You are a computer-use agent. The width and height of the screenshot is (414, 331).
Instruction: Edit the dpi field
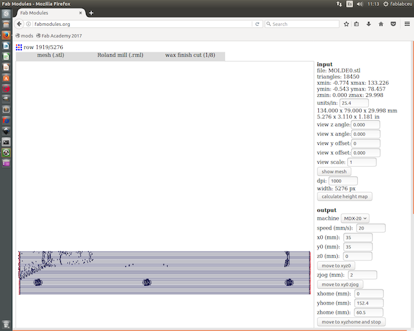point(343,181)
